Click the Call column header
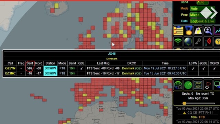220x124 pixels. pyautogui.click(x=10, y=63)
